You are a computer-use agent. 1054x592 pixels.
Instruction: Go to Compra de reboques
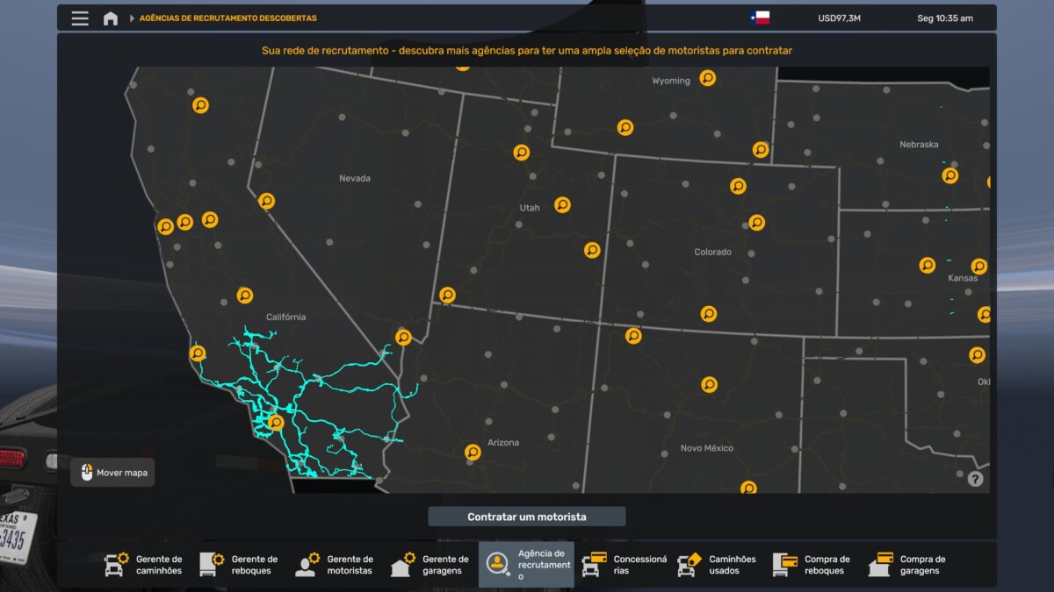point(812,565)
